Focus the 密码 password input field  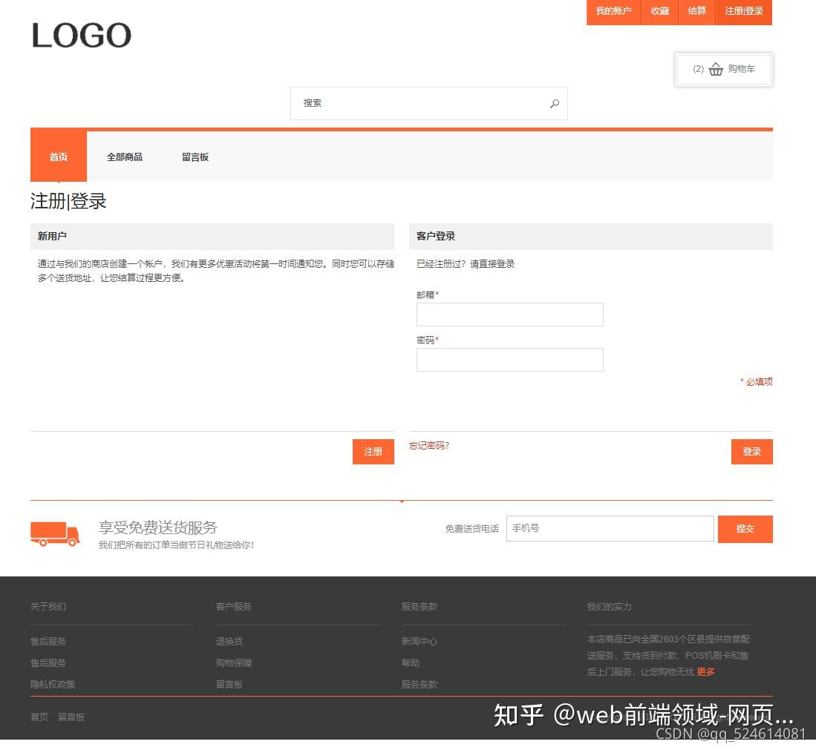coord(509,360)
